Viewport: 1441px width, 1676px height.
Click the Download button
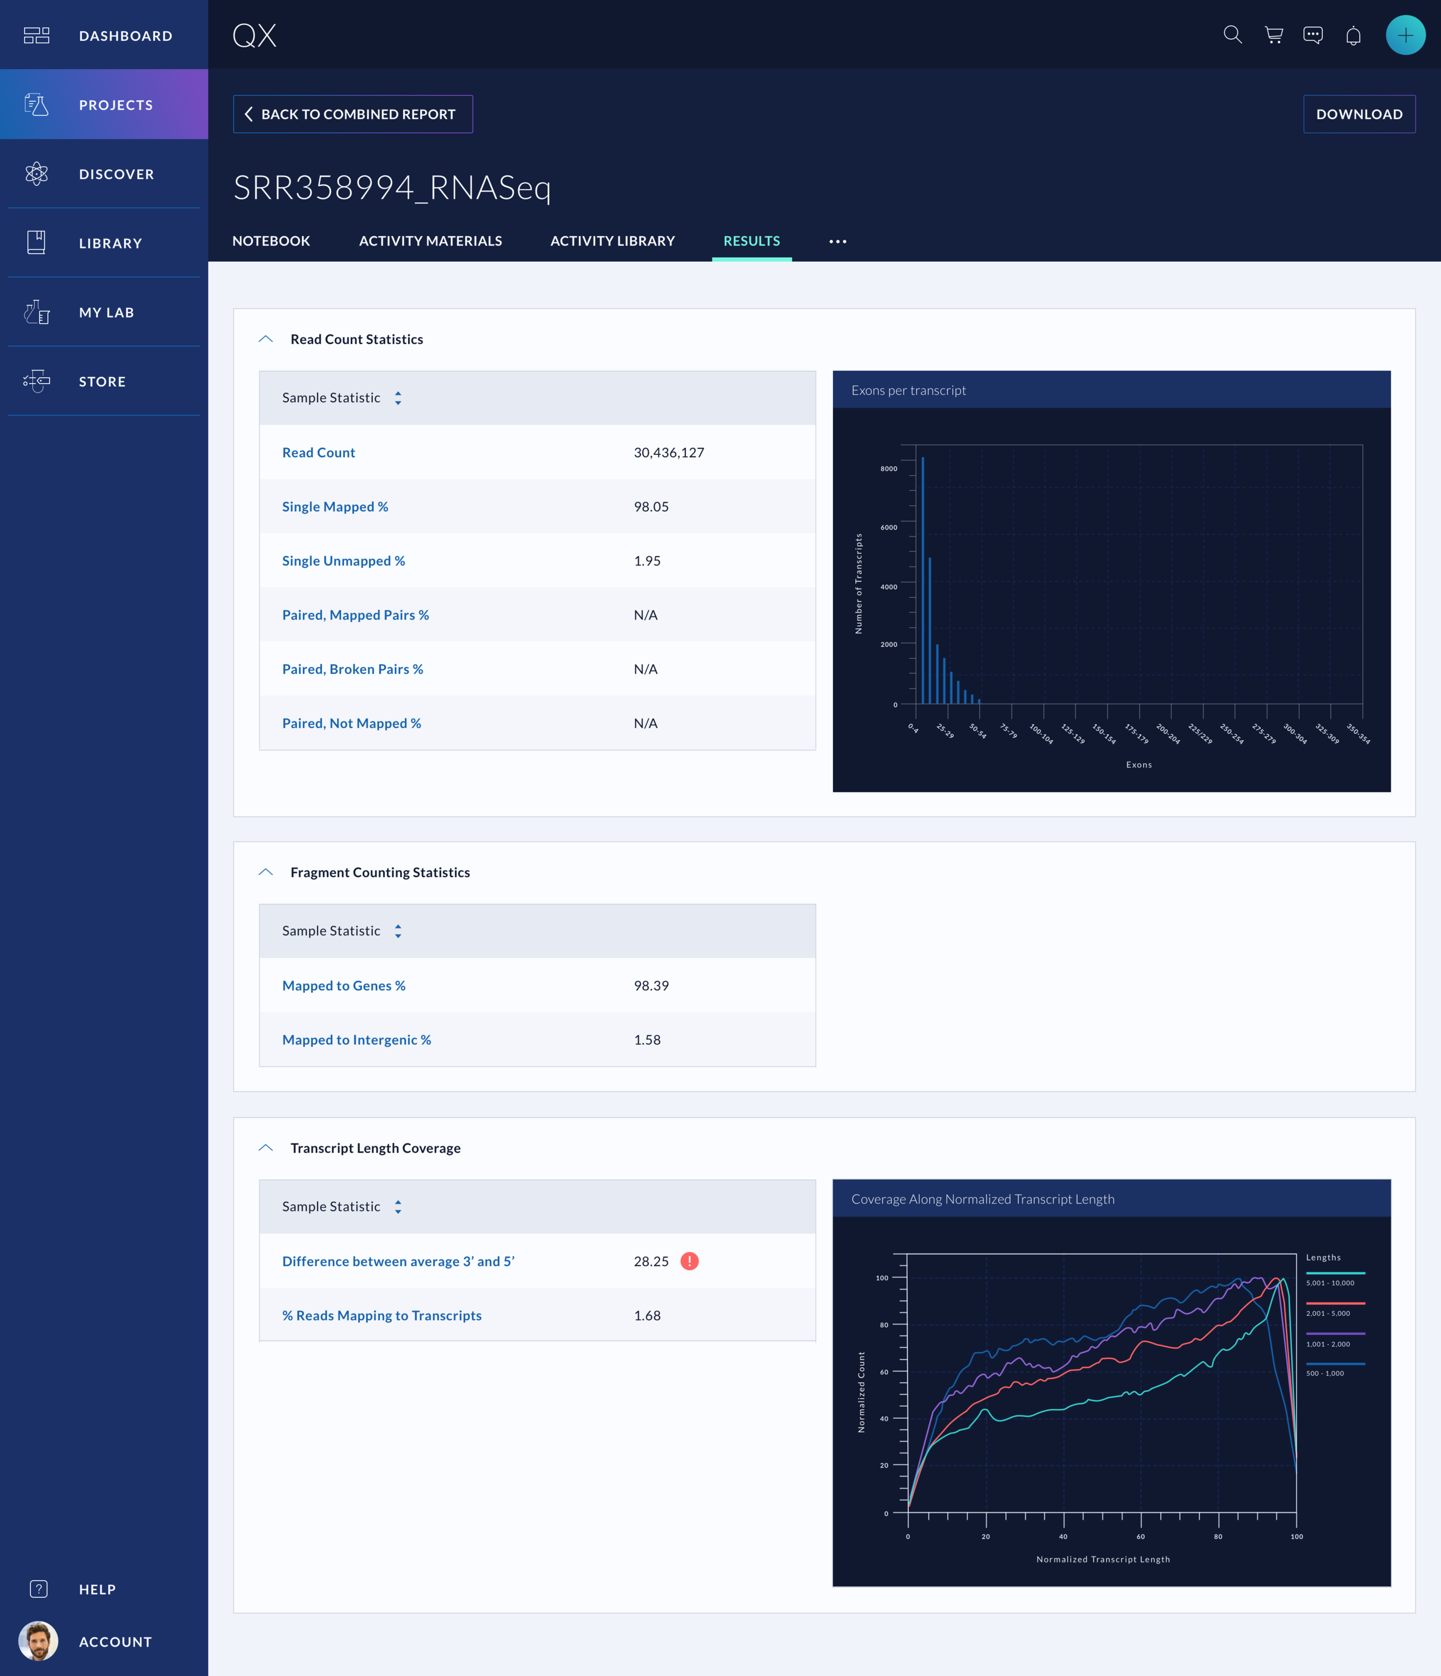(1359, 114)
